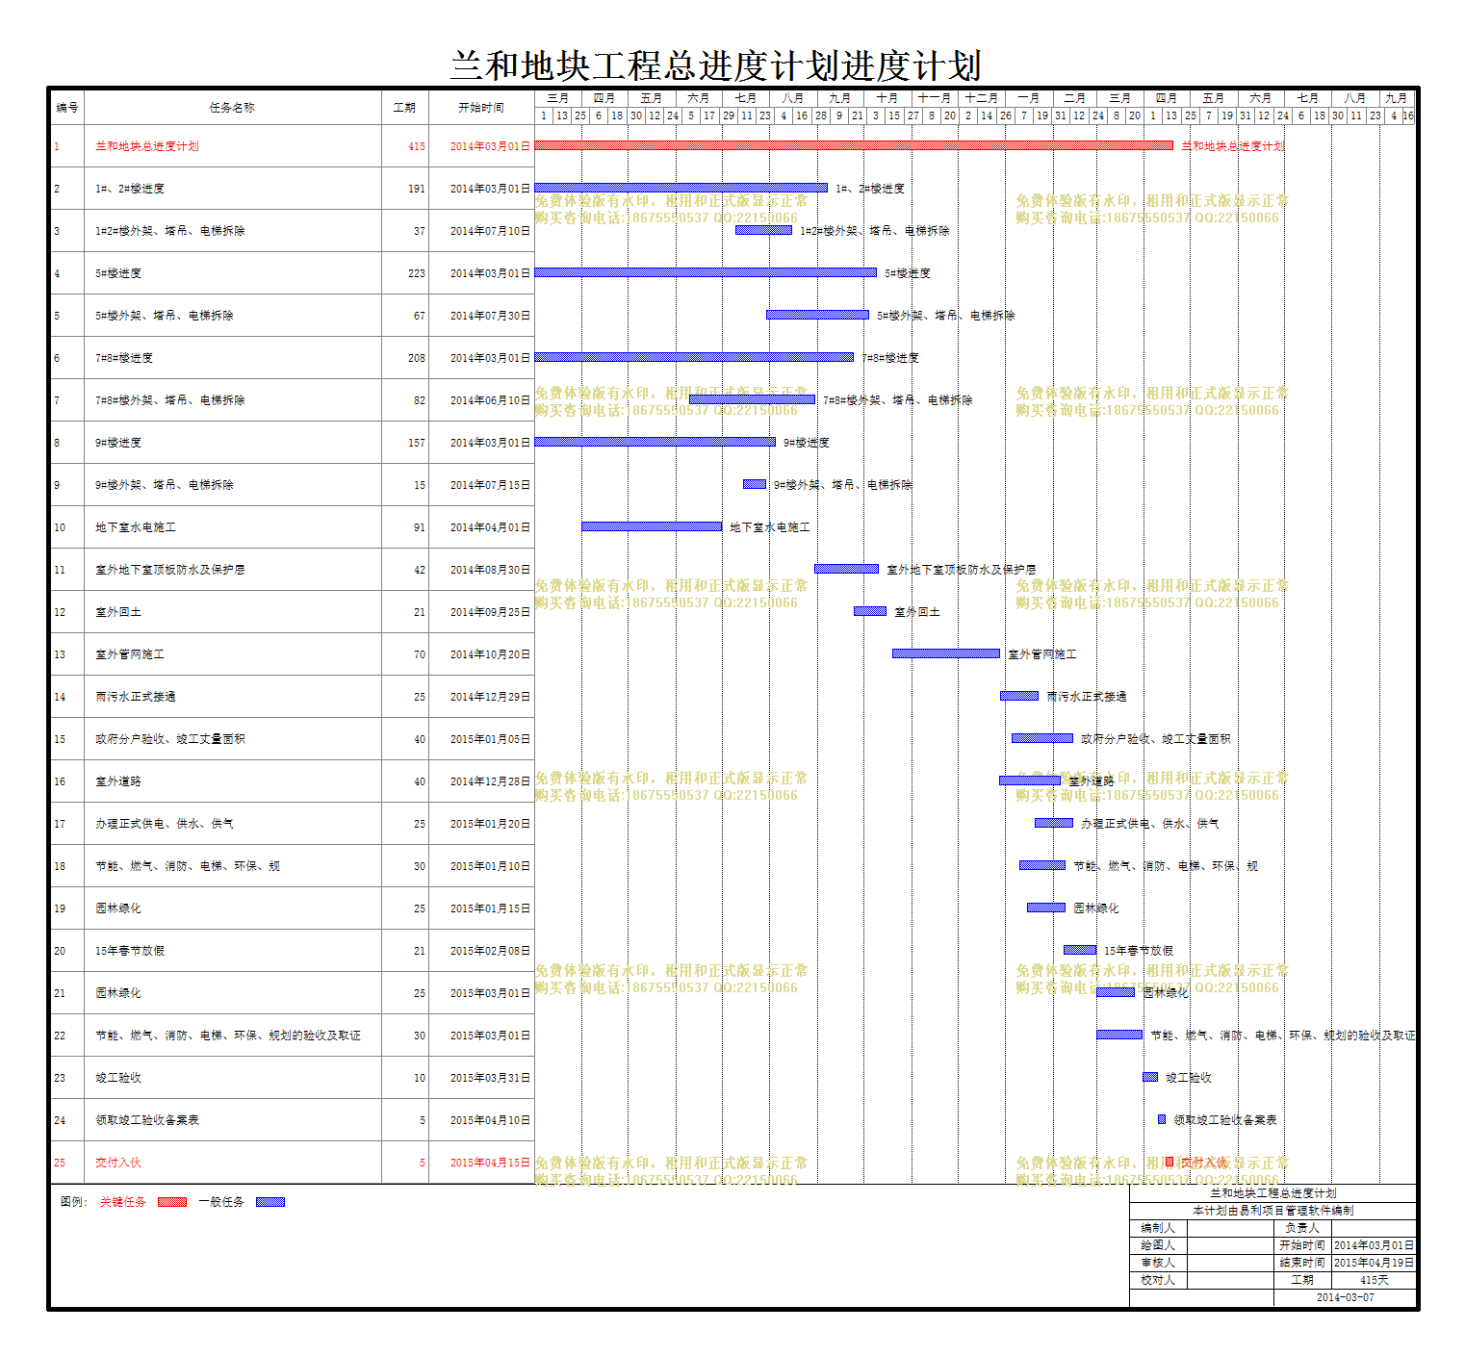This screenshot has width=1465, height=1356.
Task: Select task name 地下室水电施工 in task column
Action: [x=136, y=527]
